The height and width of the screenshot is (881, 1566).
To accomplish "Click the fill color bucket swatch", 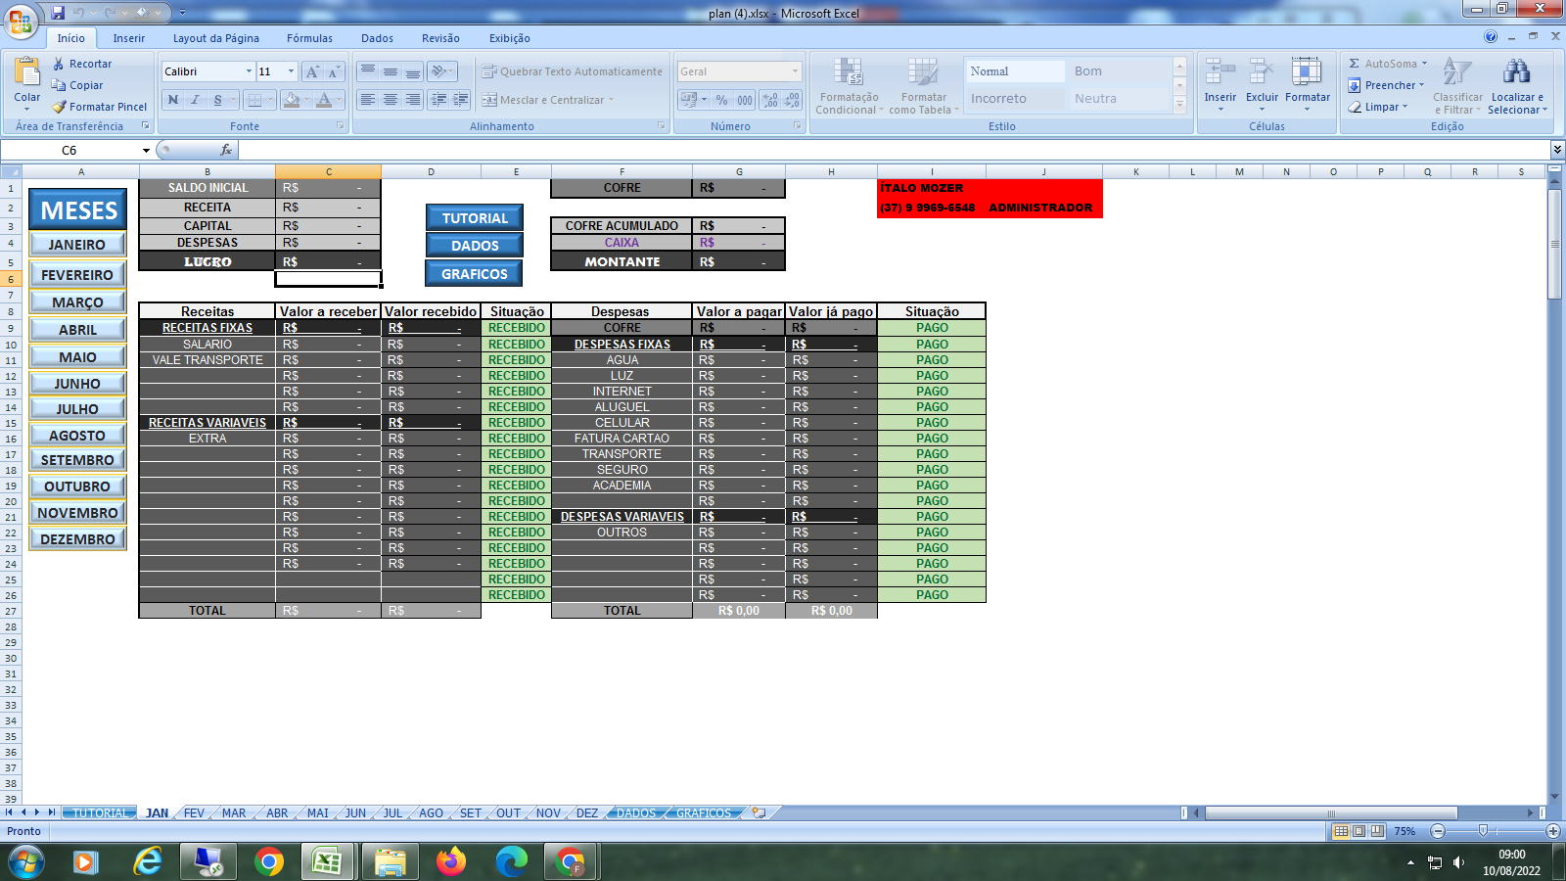I will [291, 100].
